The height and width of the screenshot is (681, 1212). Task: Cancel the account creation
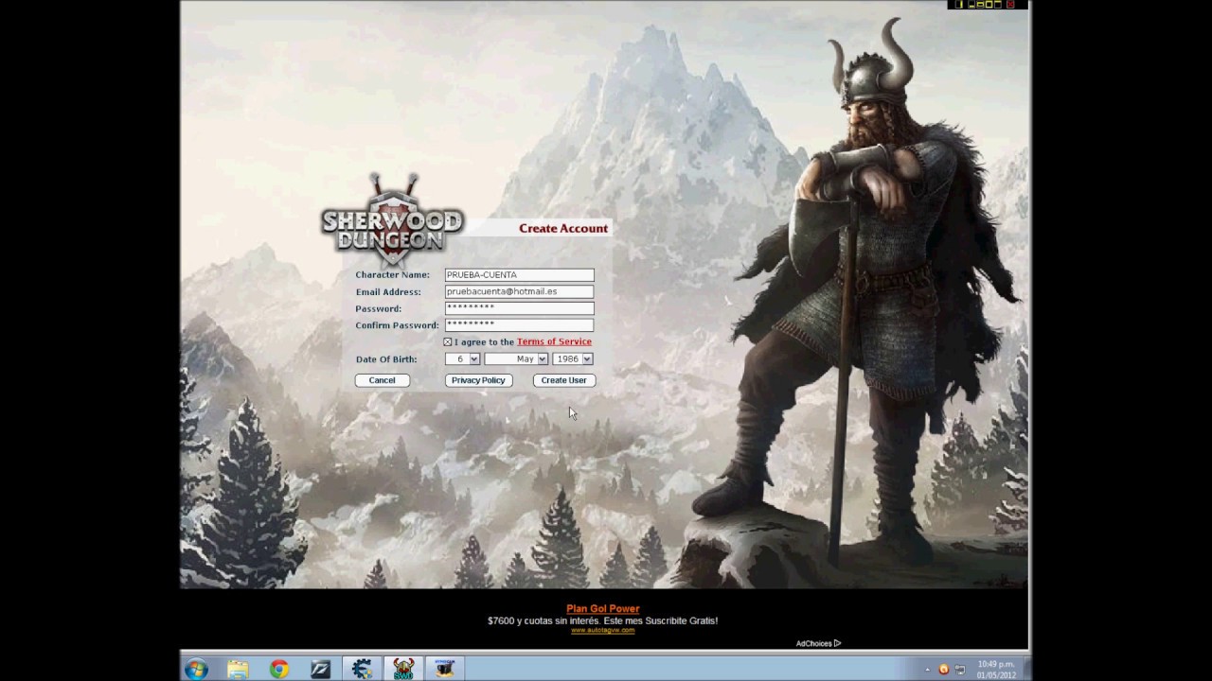pyautogui.click(x=383, y=380)
